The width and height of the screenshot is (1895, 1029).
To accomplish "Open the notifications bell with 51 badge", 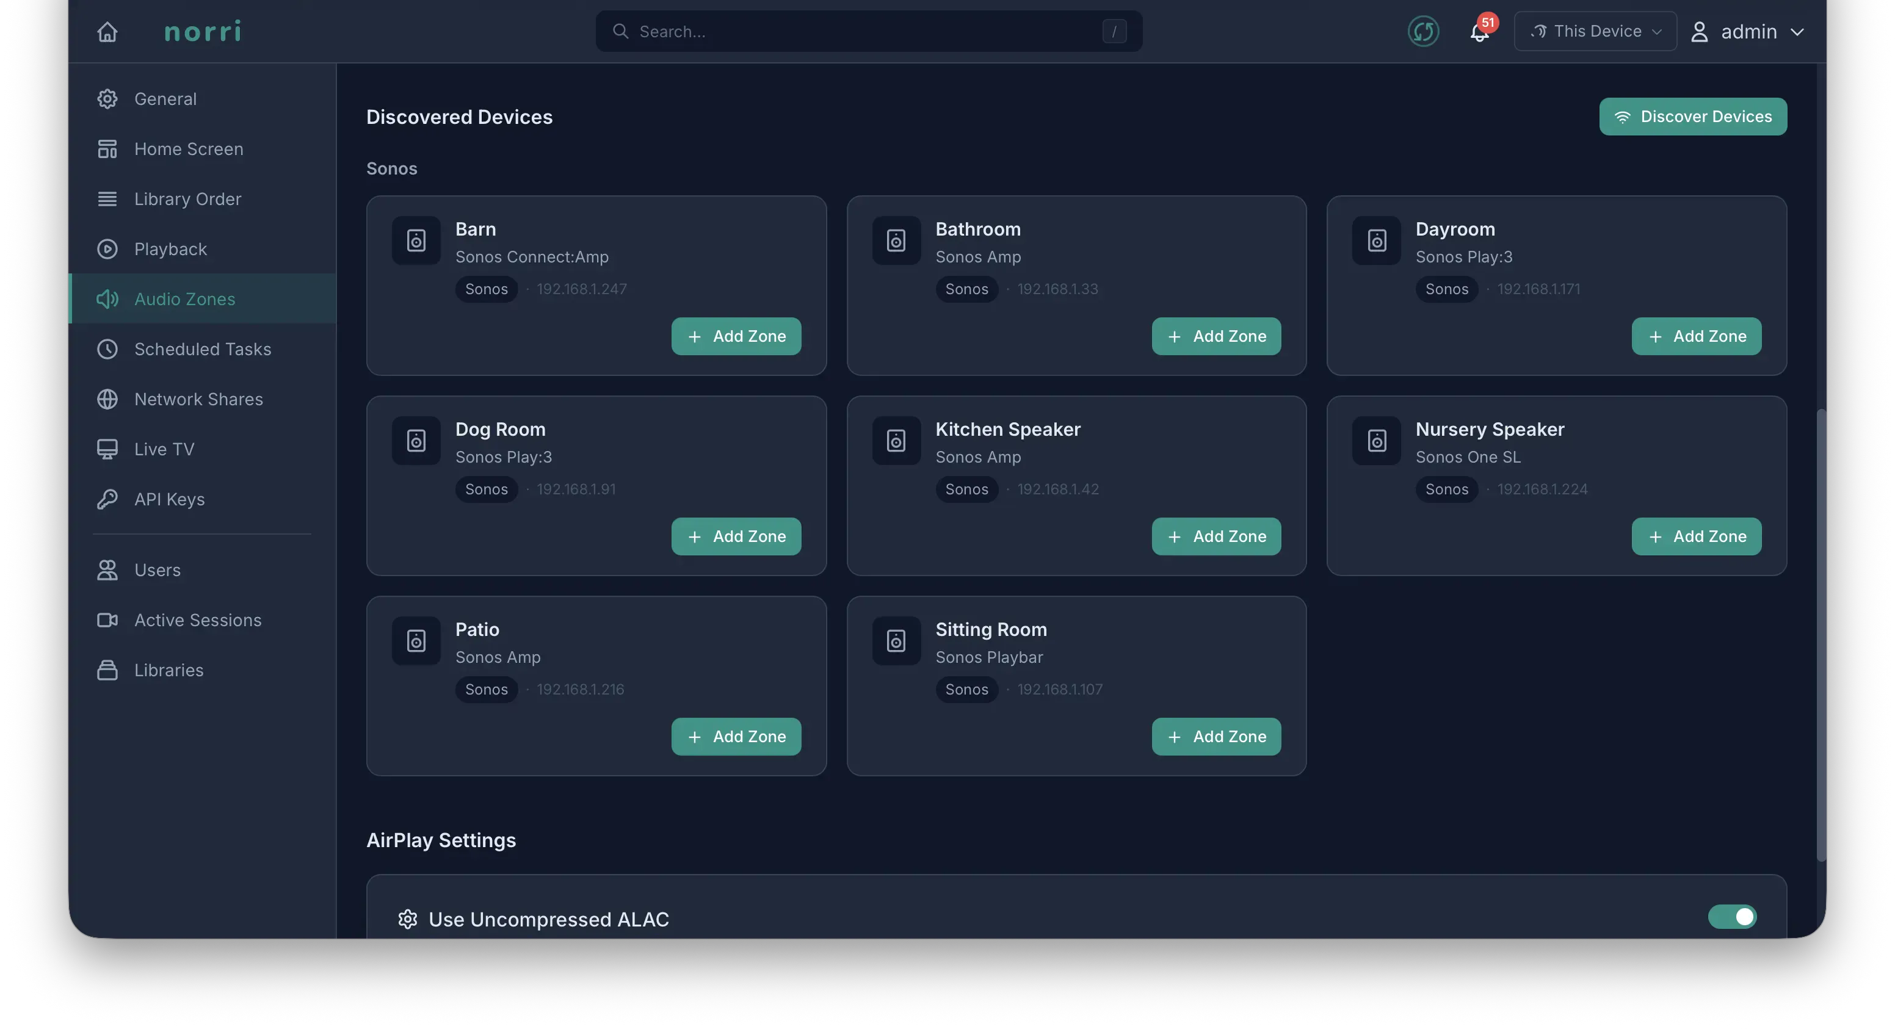I will (x=1479, y=32).
